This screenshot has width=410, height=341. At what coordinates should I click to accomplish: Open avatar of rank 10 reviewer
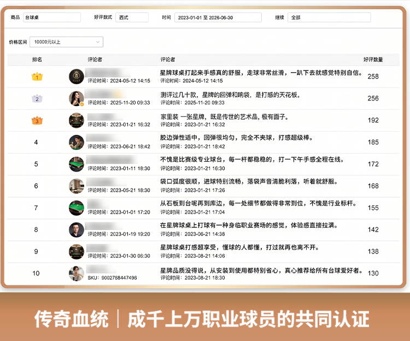77,273
